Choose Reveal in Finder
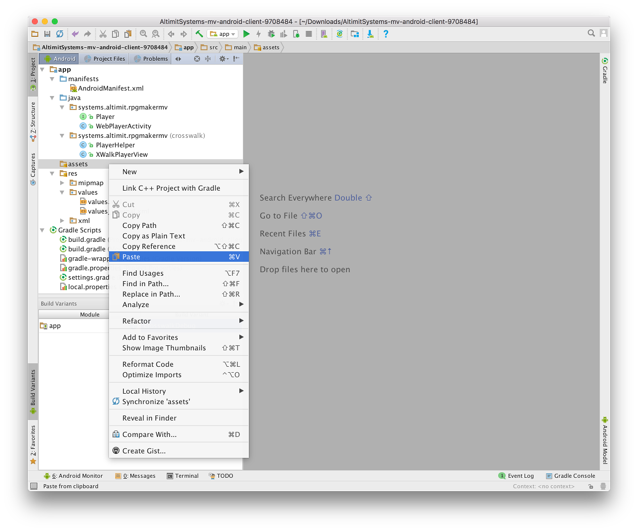The height and width of the screenshot is (531, 638). [179, 418]
